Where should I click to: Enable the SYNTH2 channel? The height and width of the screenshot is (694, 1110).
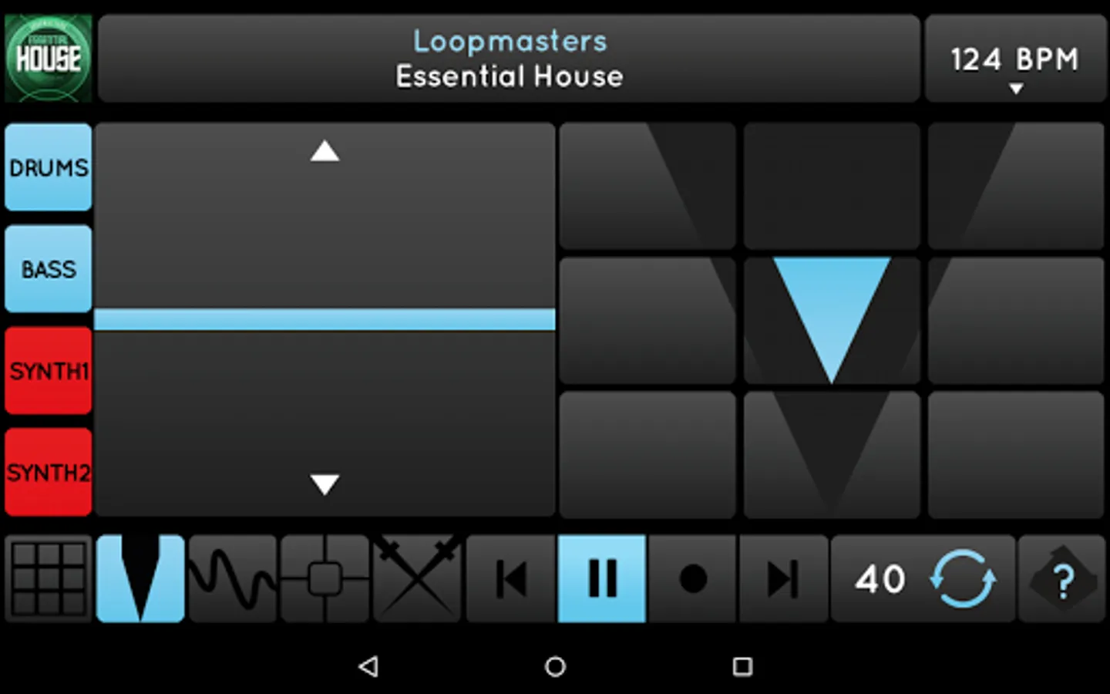[49, 472]
